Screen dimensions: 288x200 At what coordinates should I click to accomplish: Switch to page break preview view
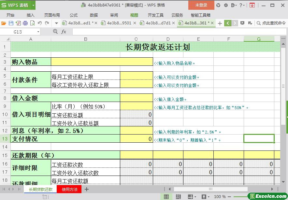click(x=178, y=197)
